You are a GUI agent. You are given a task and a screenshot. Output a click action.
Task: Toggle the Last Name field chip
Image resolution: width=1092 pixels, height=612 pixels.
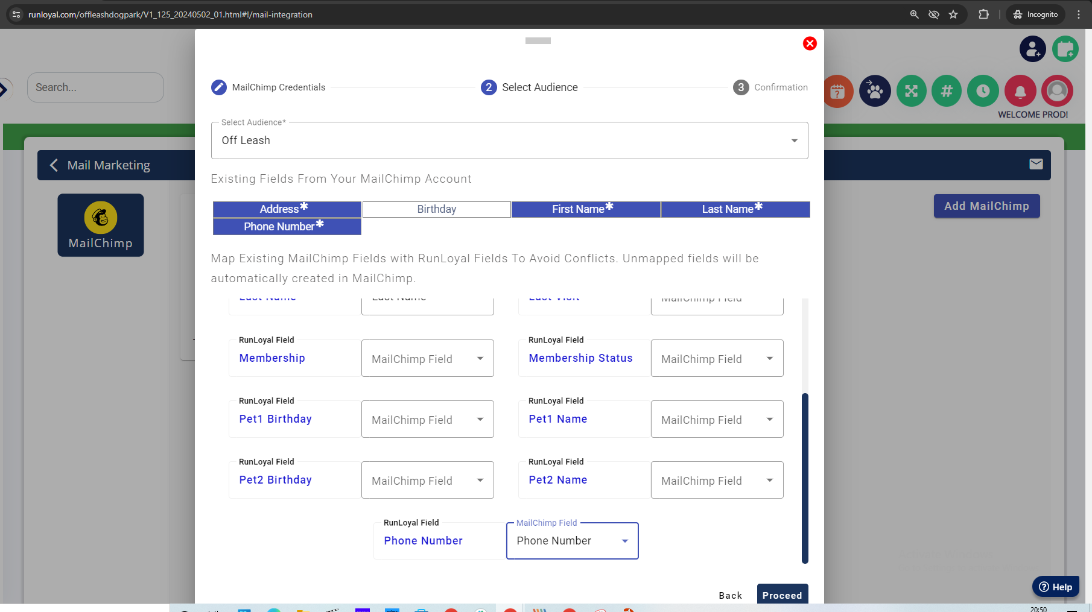[x=735, y=209]
